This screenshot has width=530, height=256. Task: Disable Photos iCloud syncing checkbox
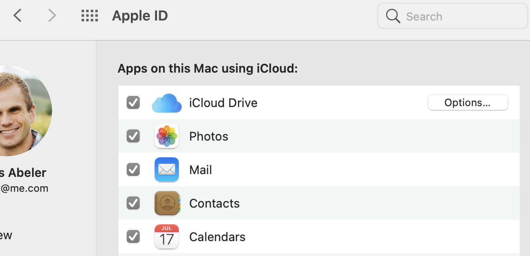coord(133,136)
